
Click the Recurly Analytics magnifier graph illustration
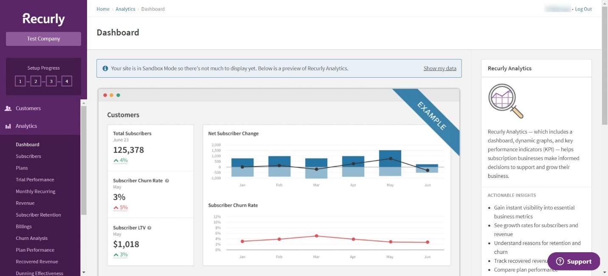[x=506, y=101]
